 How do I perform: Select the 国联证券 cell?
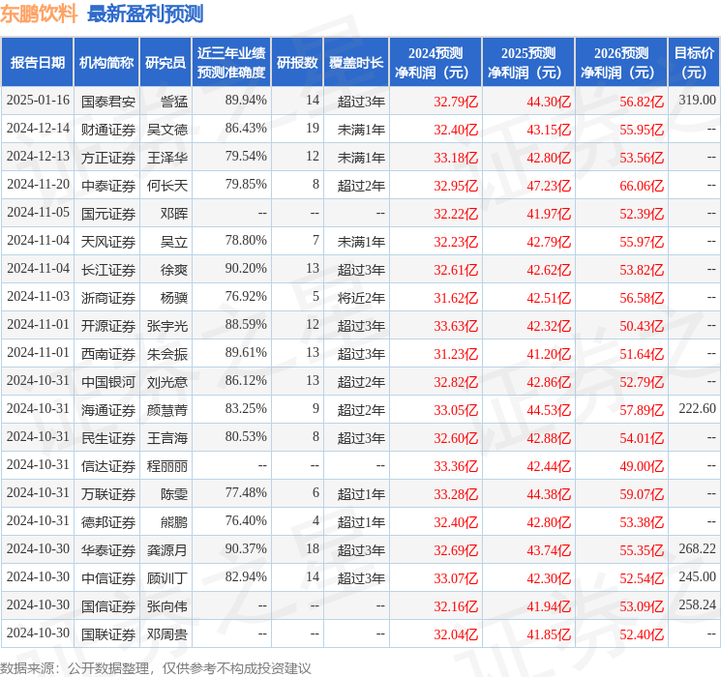[x=108, y=634]
